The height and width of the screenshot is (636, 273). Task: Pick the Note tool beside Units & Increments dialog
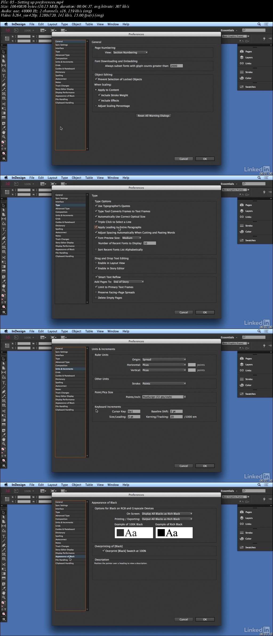[4, 430]
